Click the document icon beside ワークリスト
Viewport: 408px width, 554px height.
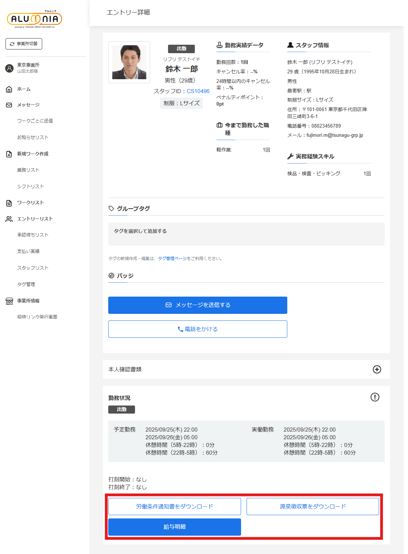(x=9, y=203)
